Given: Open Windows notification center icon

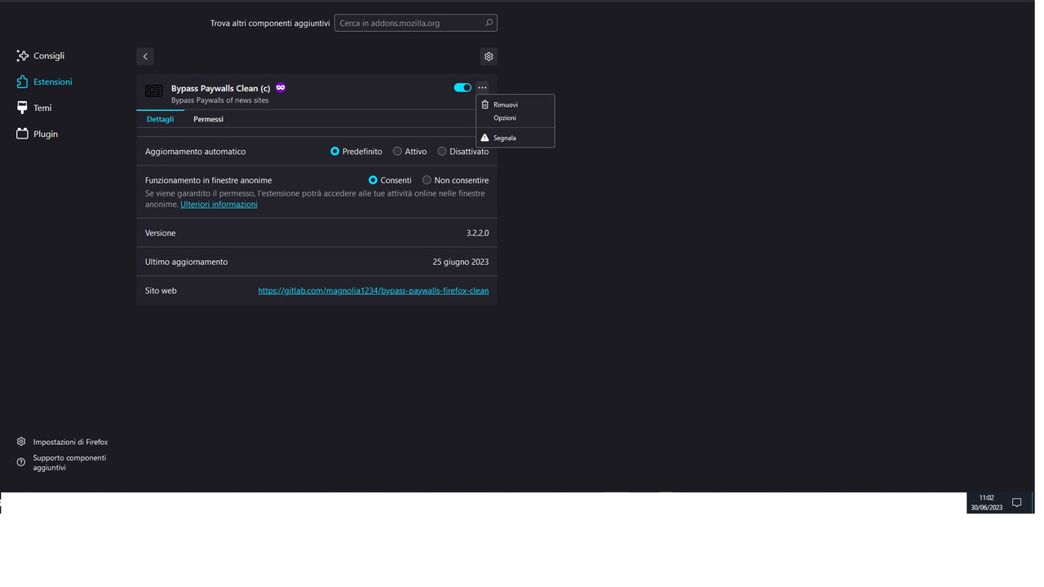Looking at the screenshot, I should click(1016, 503).
